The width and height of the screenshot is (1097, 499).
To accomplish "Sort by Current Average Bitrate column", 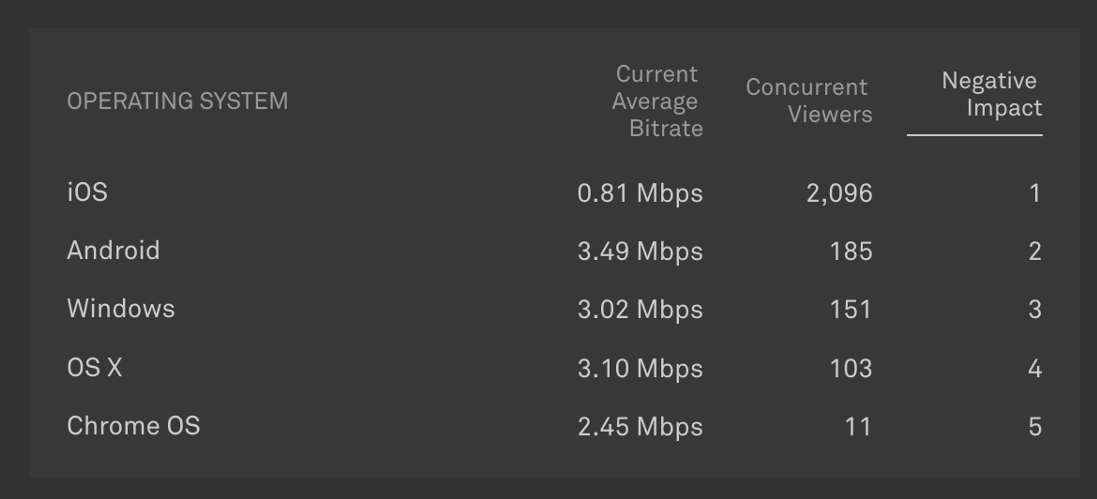I will click(x=658, y=101).
